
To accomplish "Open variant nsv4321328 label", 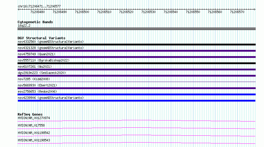I will [51, 48].
